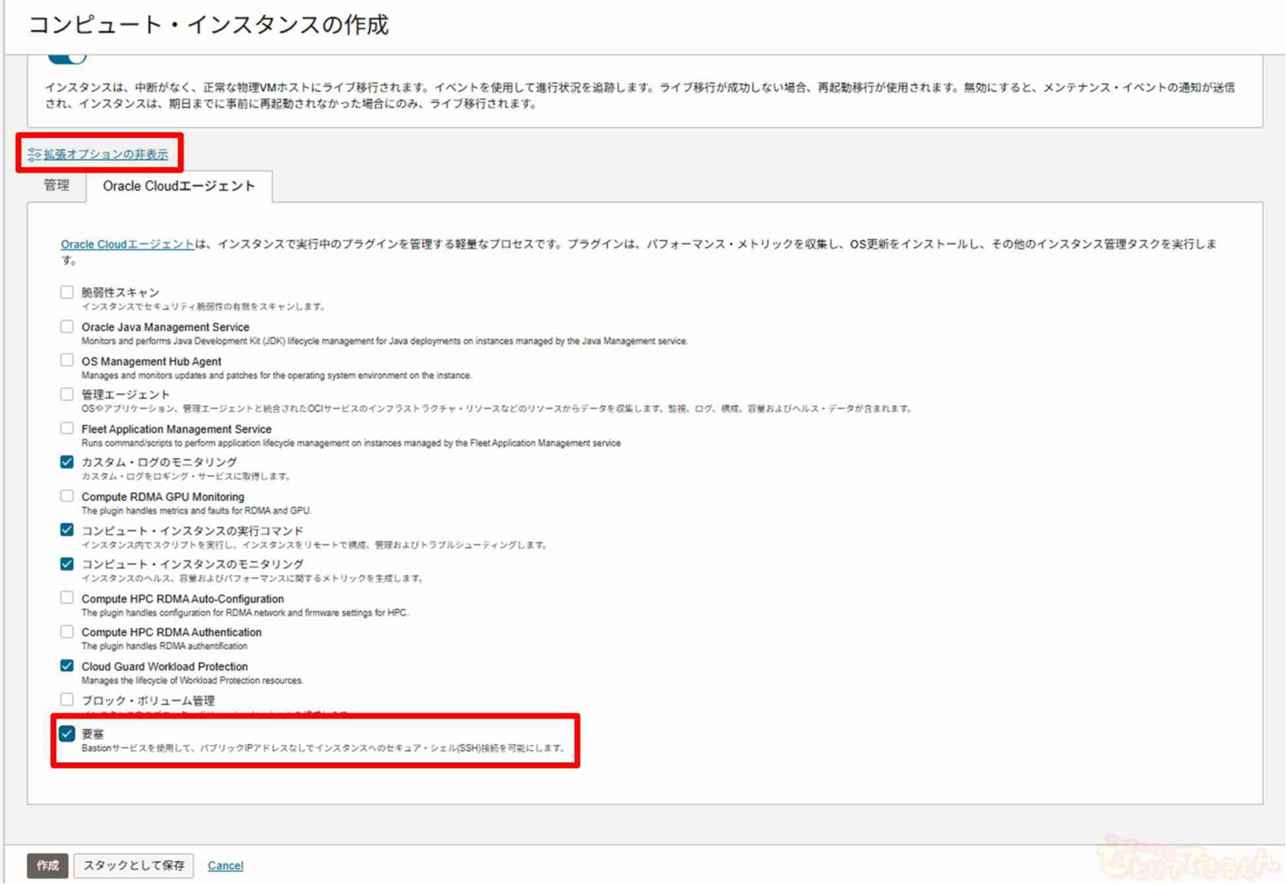The width and height of the screenshot is (1286, 884).
Task: Open the Oracle Cloudエージェント documentation link
Action: pyautogui.click(x=127, y=245)
